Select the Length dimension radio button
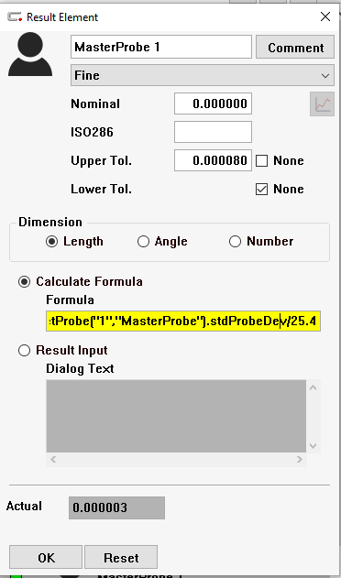This screenshot has height=578, width=341. tap(52, 242)
